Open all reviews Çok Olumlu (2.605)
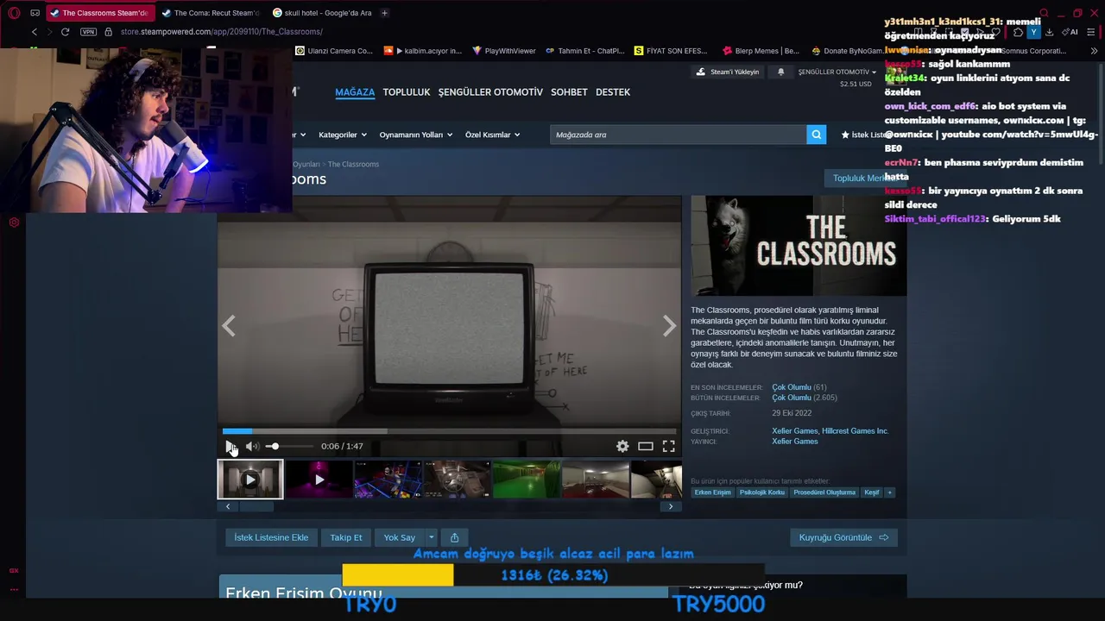This screenshot has height=621, width=1105. tap(804, 398)
